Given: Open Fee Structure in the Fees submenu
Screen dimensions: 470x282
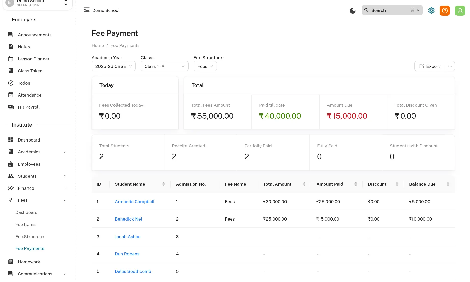Looking at the screenshot, I should pos(30,237).
